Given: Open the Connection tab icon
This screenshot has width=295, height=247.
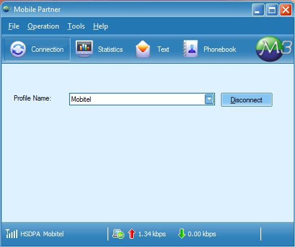Looking at the screenshot, I should [18, 49].
